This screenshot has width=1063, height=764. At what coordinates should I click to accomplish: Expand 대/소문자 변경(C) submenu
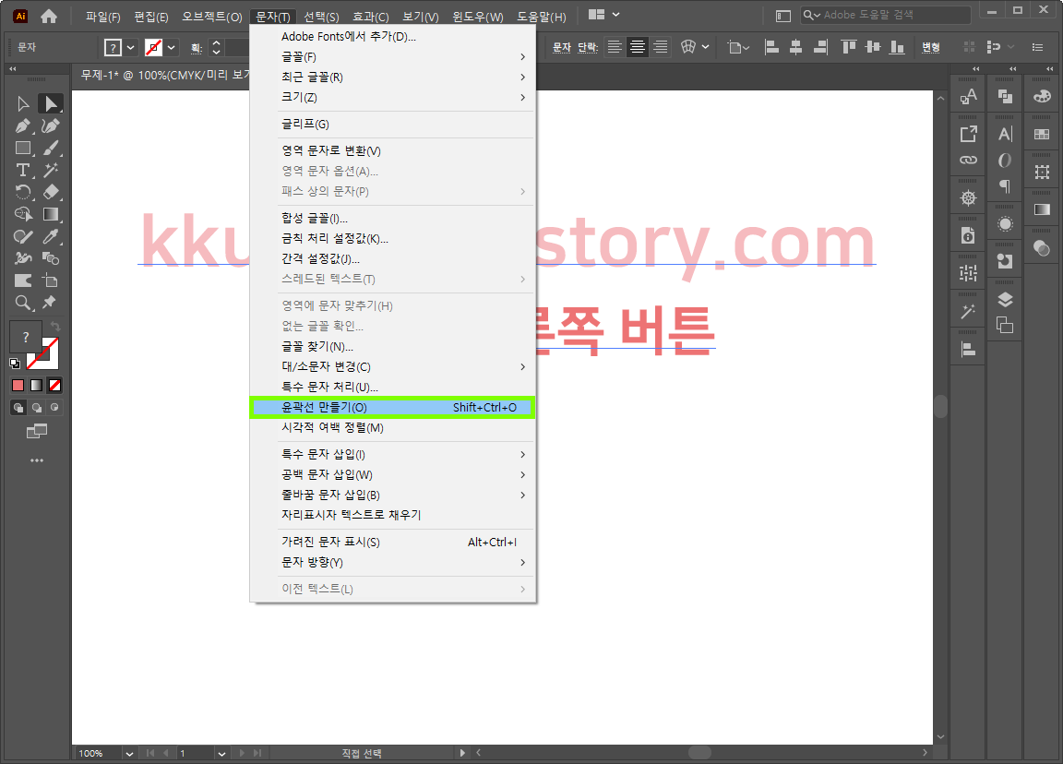click(392, 366)
